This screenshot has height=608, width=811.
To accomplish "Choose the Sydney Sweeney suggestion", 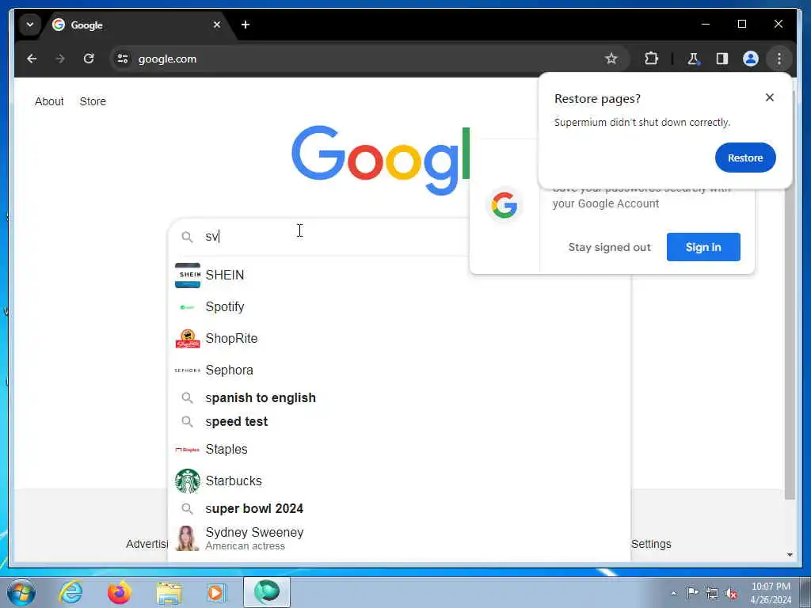I will [x=399, y=538].
